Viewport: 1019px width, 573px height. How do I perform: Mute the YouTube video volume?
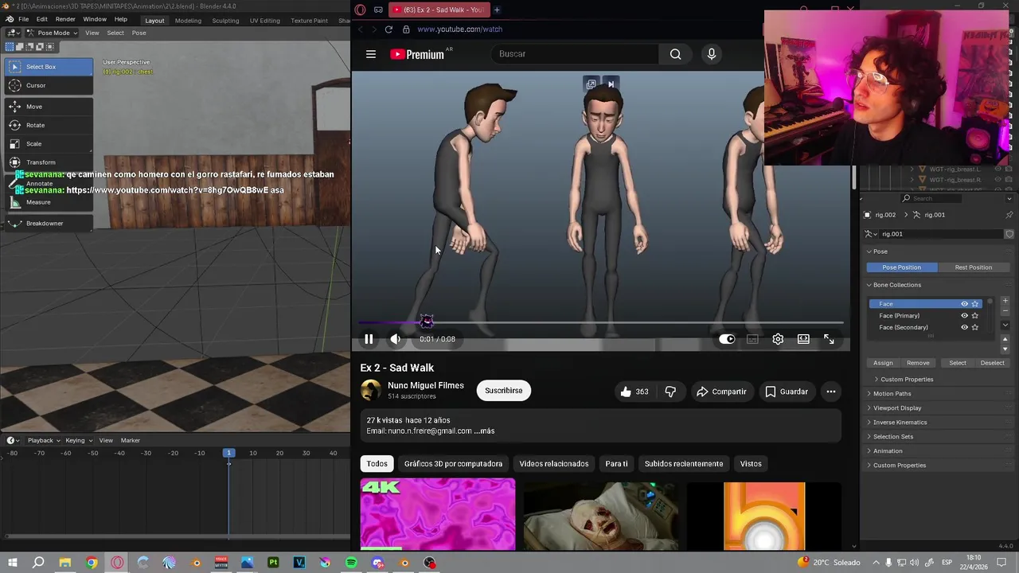pos(396,339)
